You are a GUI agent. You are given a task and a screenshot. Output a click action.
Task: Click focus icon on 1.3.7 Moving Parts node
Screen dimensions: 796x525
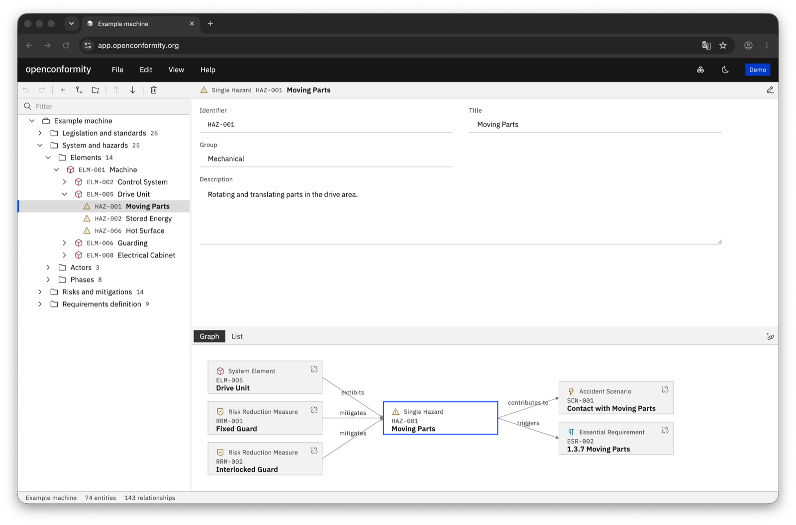click(x=665, y=430)
